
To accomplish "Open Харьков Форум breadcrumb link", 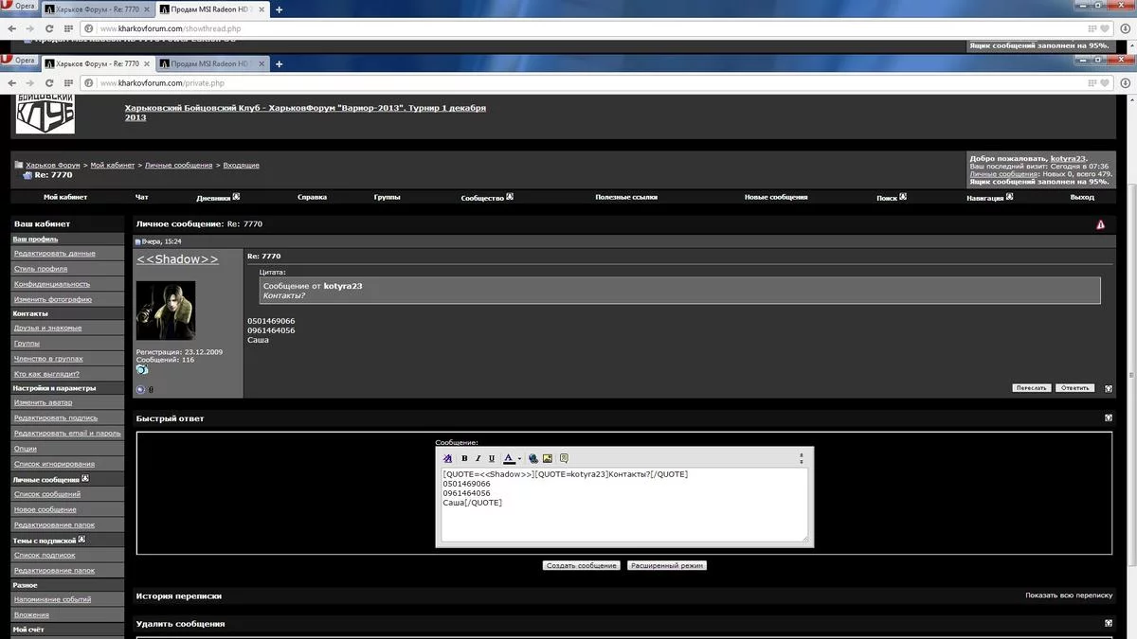I will tap(53, 165).
